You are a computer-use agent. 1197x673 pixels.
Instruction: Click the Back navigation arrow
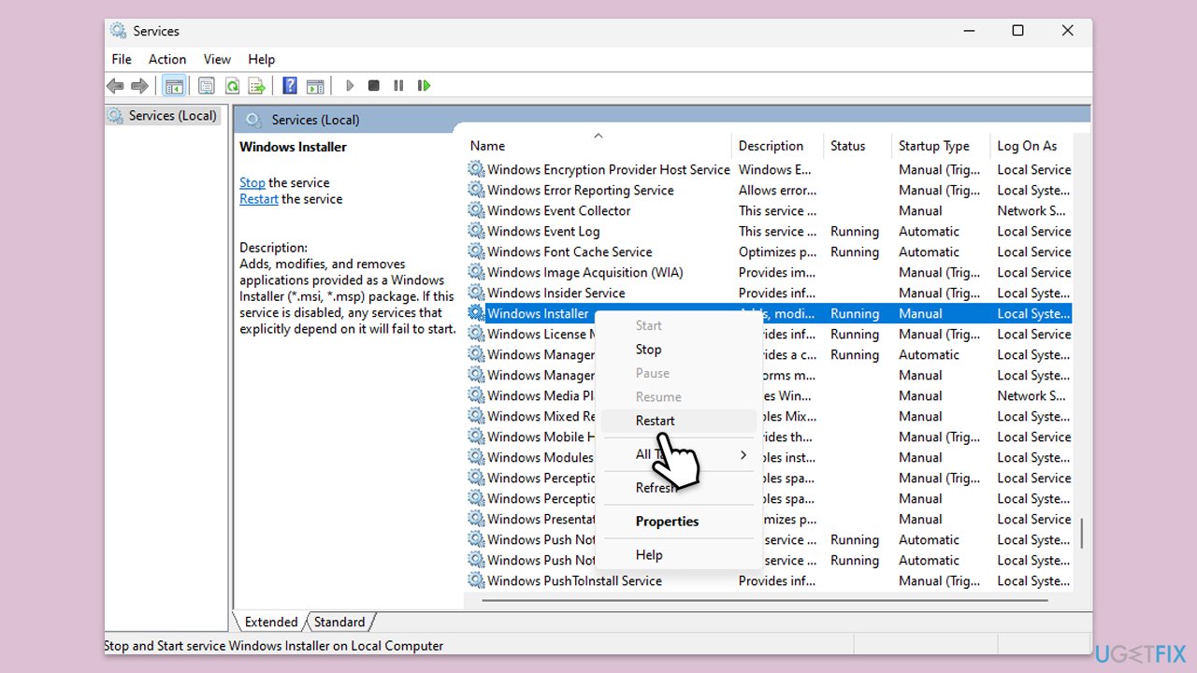pos(115,85)
